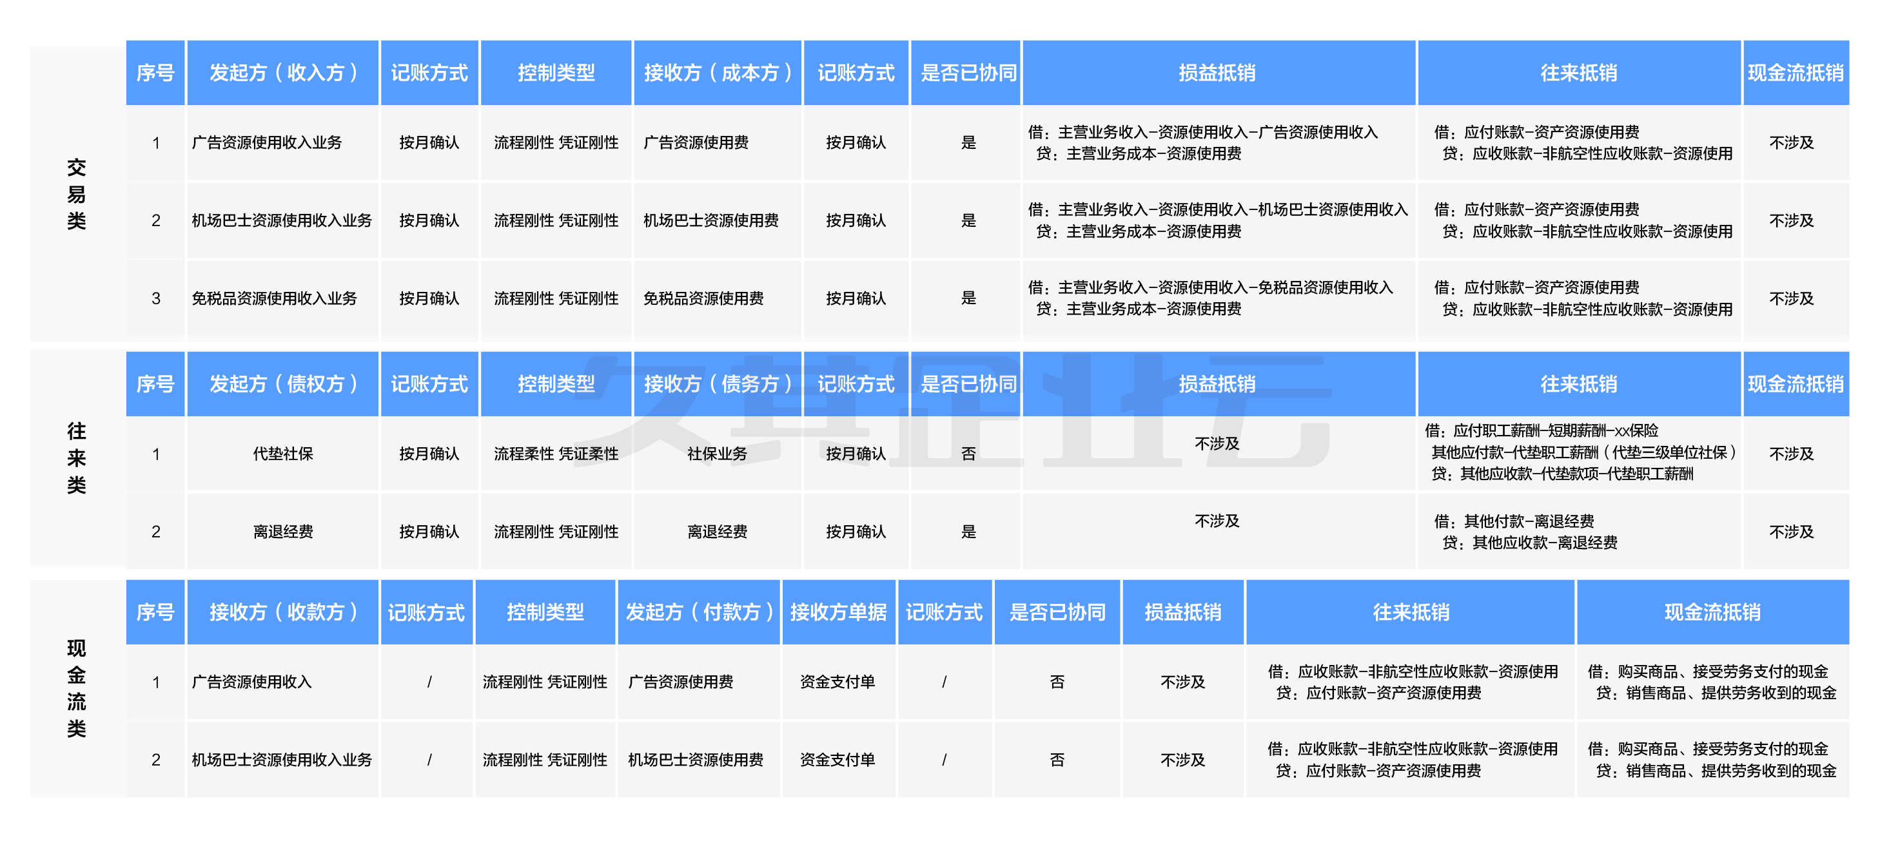Click 流程柔性 凭证柔性 control type cell
Screen dimensions: 1880x841
pyautogui.click(x=555, y=454)
